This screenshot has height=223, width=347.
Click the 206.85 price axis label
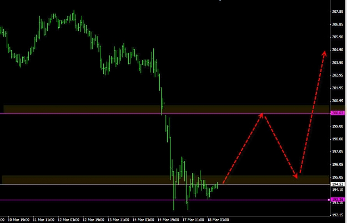[x=338, y=24]
